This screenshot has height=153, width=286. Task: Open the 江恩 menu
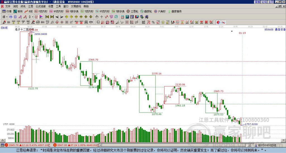30,6
